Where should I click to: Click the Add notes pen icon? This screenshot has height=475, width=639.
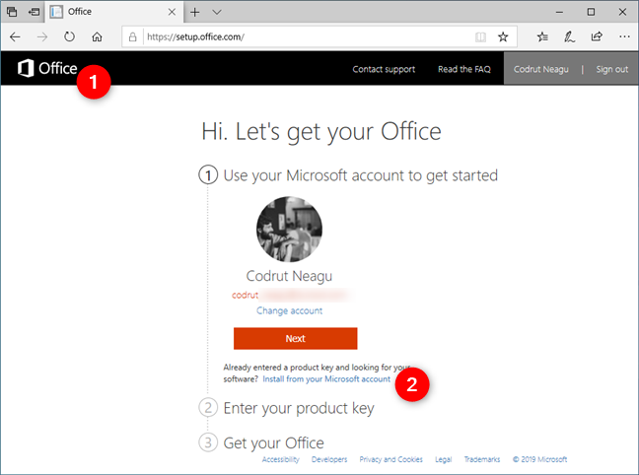click(570, 36)
